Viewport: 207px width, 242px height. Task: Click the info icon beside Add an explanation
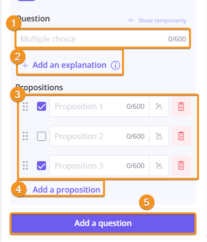tap(115, 65)
